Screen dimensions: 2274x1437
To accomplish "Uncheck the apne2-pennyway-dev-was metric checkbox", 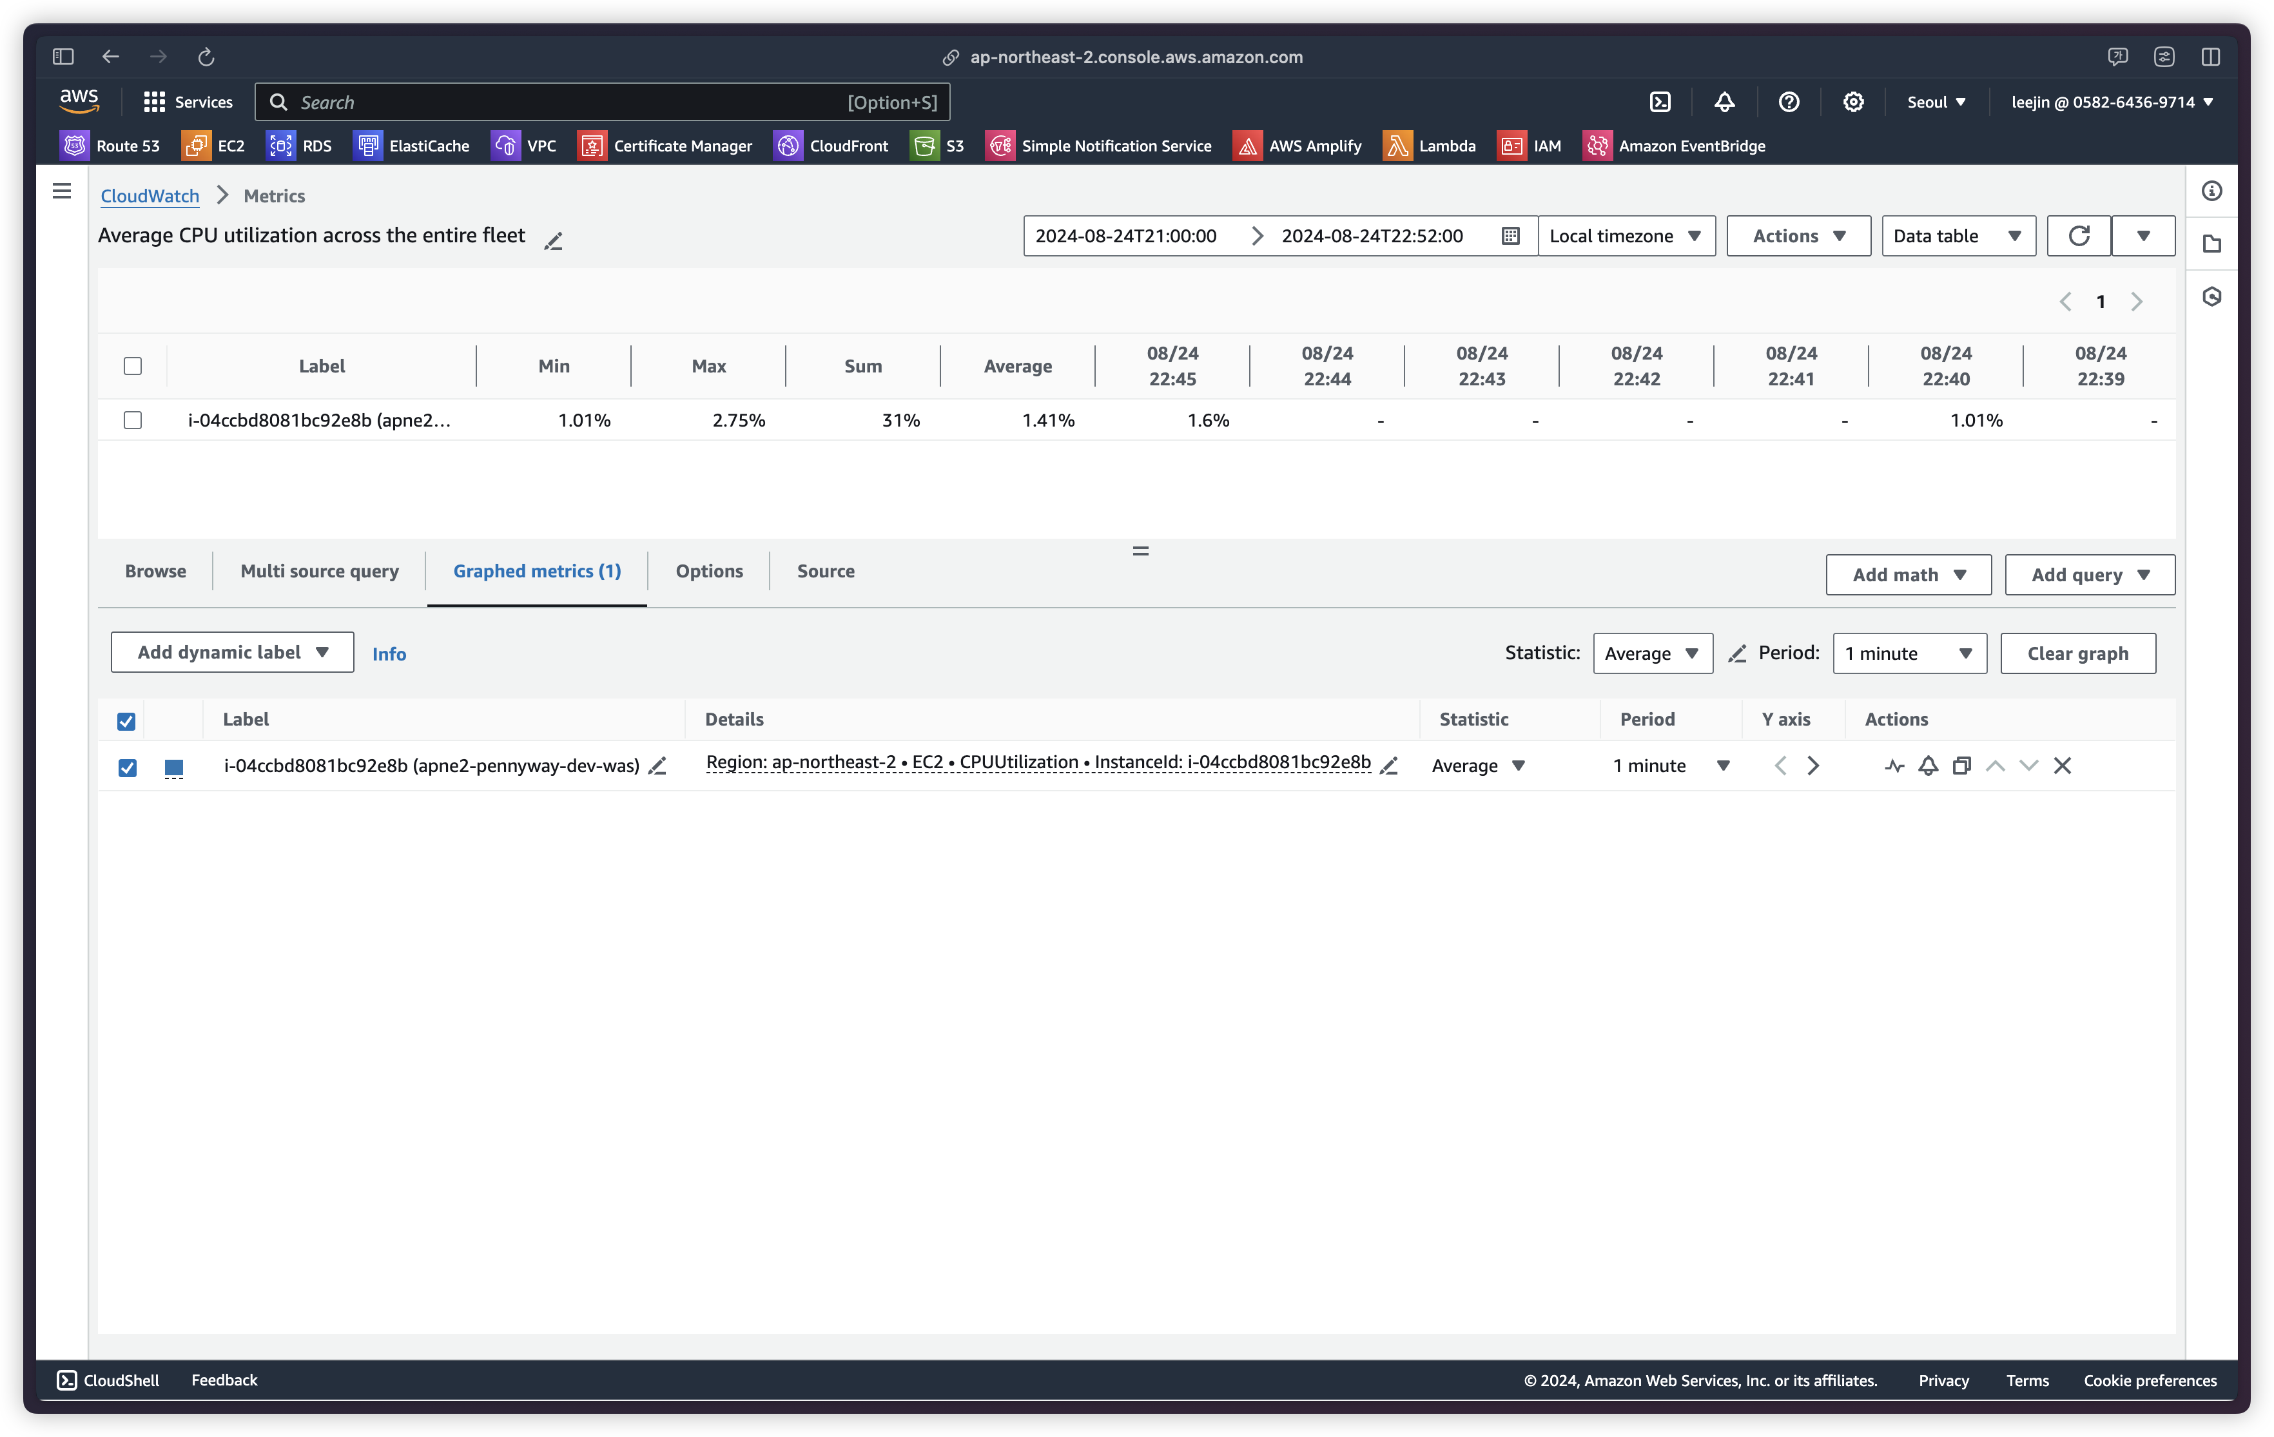I will point(128,767).
